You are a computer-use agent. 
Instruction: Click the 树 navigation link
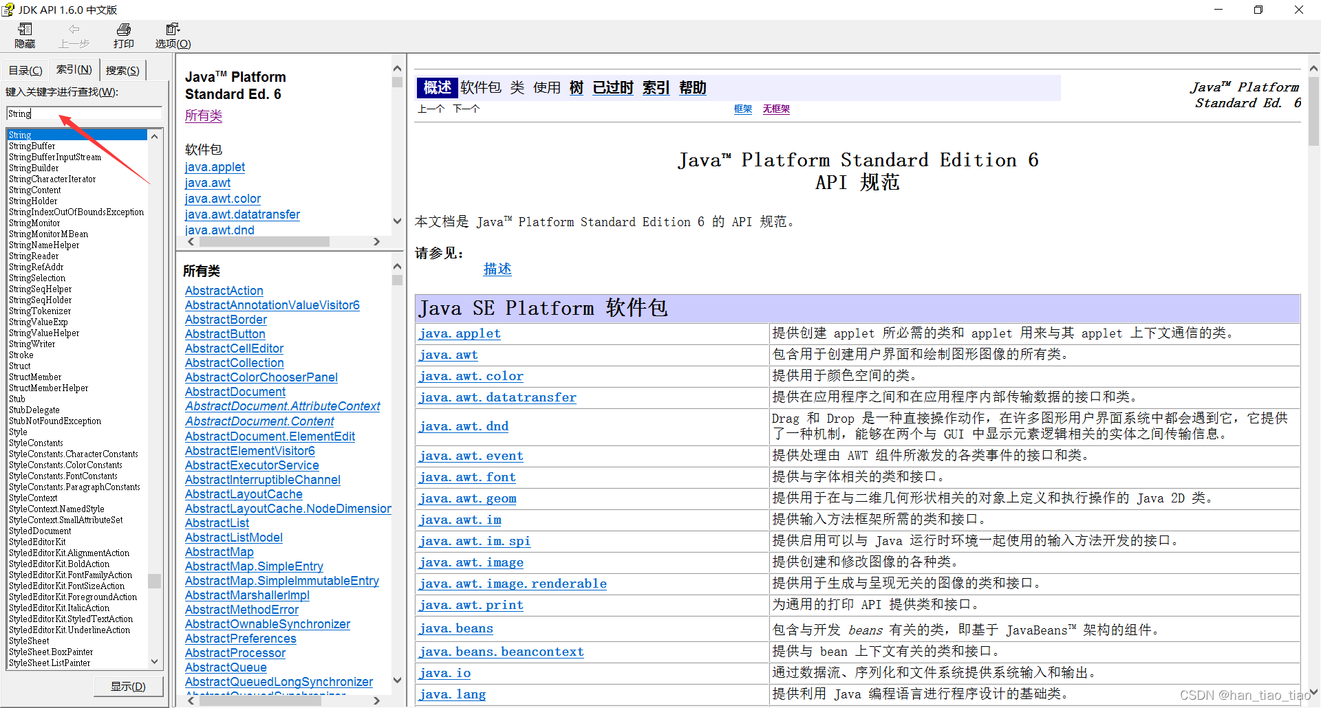point(577,87)
